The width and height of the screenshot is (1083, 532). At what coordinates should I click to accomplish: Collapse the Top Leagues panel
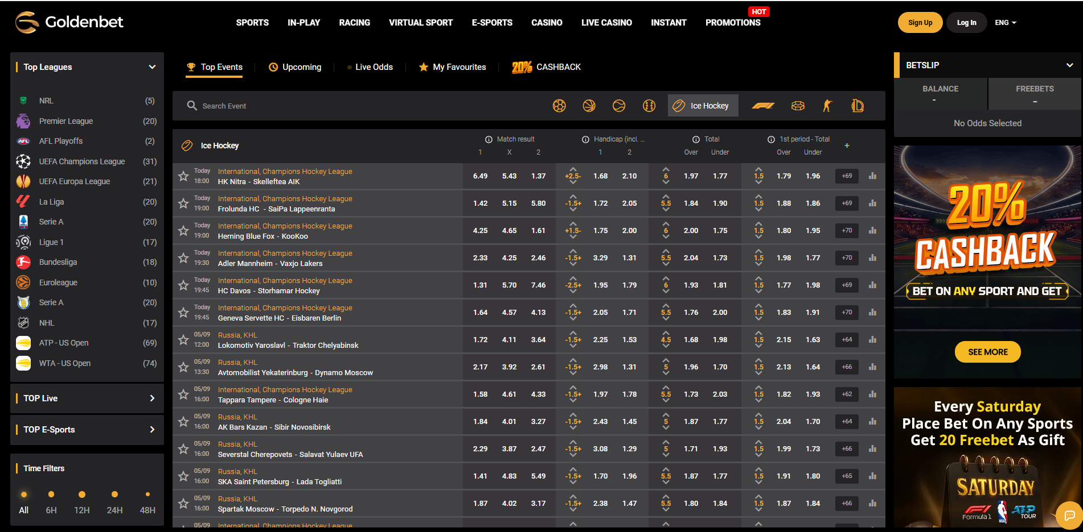tap(152, 67)
